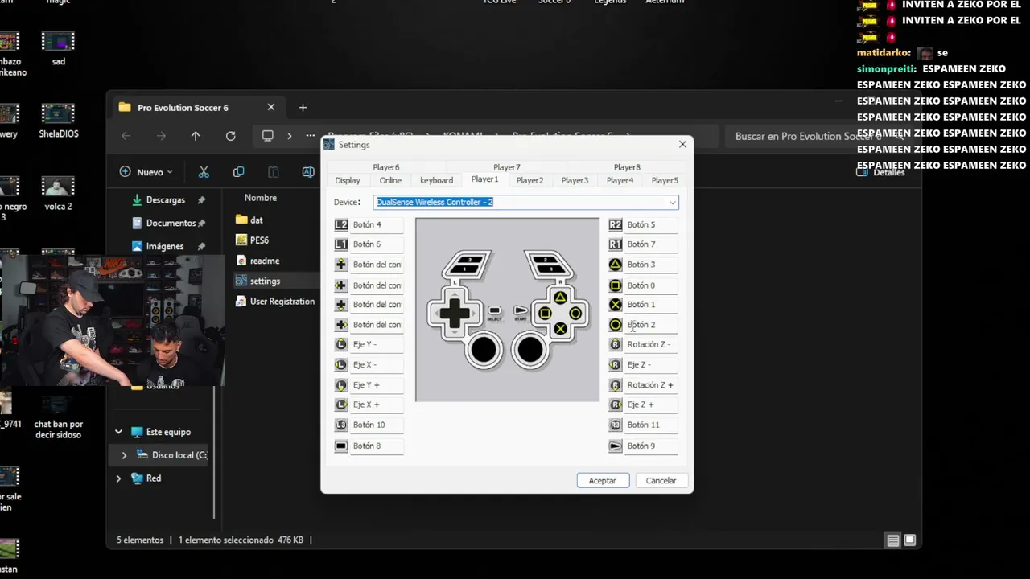Refresh the Pro Evolution Soccer 6 folder
Viewport: 1030px width, 579px height.
pyautogui.click(x=231, y=136)
